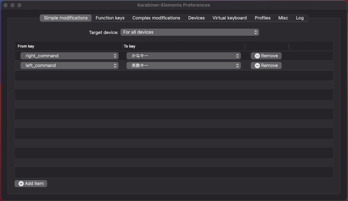Open the 英数キー To key dropdown
348x201 pixels.
pyautogui.click(x=183, y=65)
